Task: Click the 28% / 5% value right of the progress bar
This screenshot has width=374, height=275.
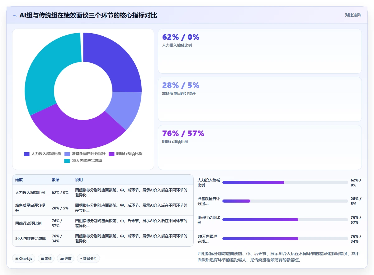Action: [356, 201]
